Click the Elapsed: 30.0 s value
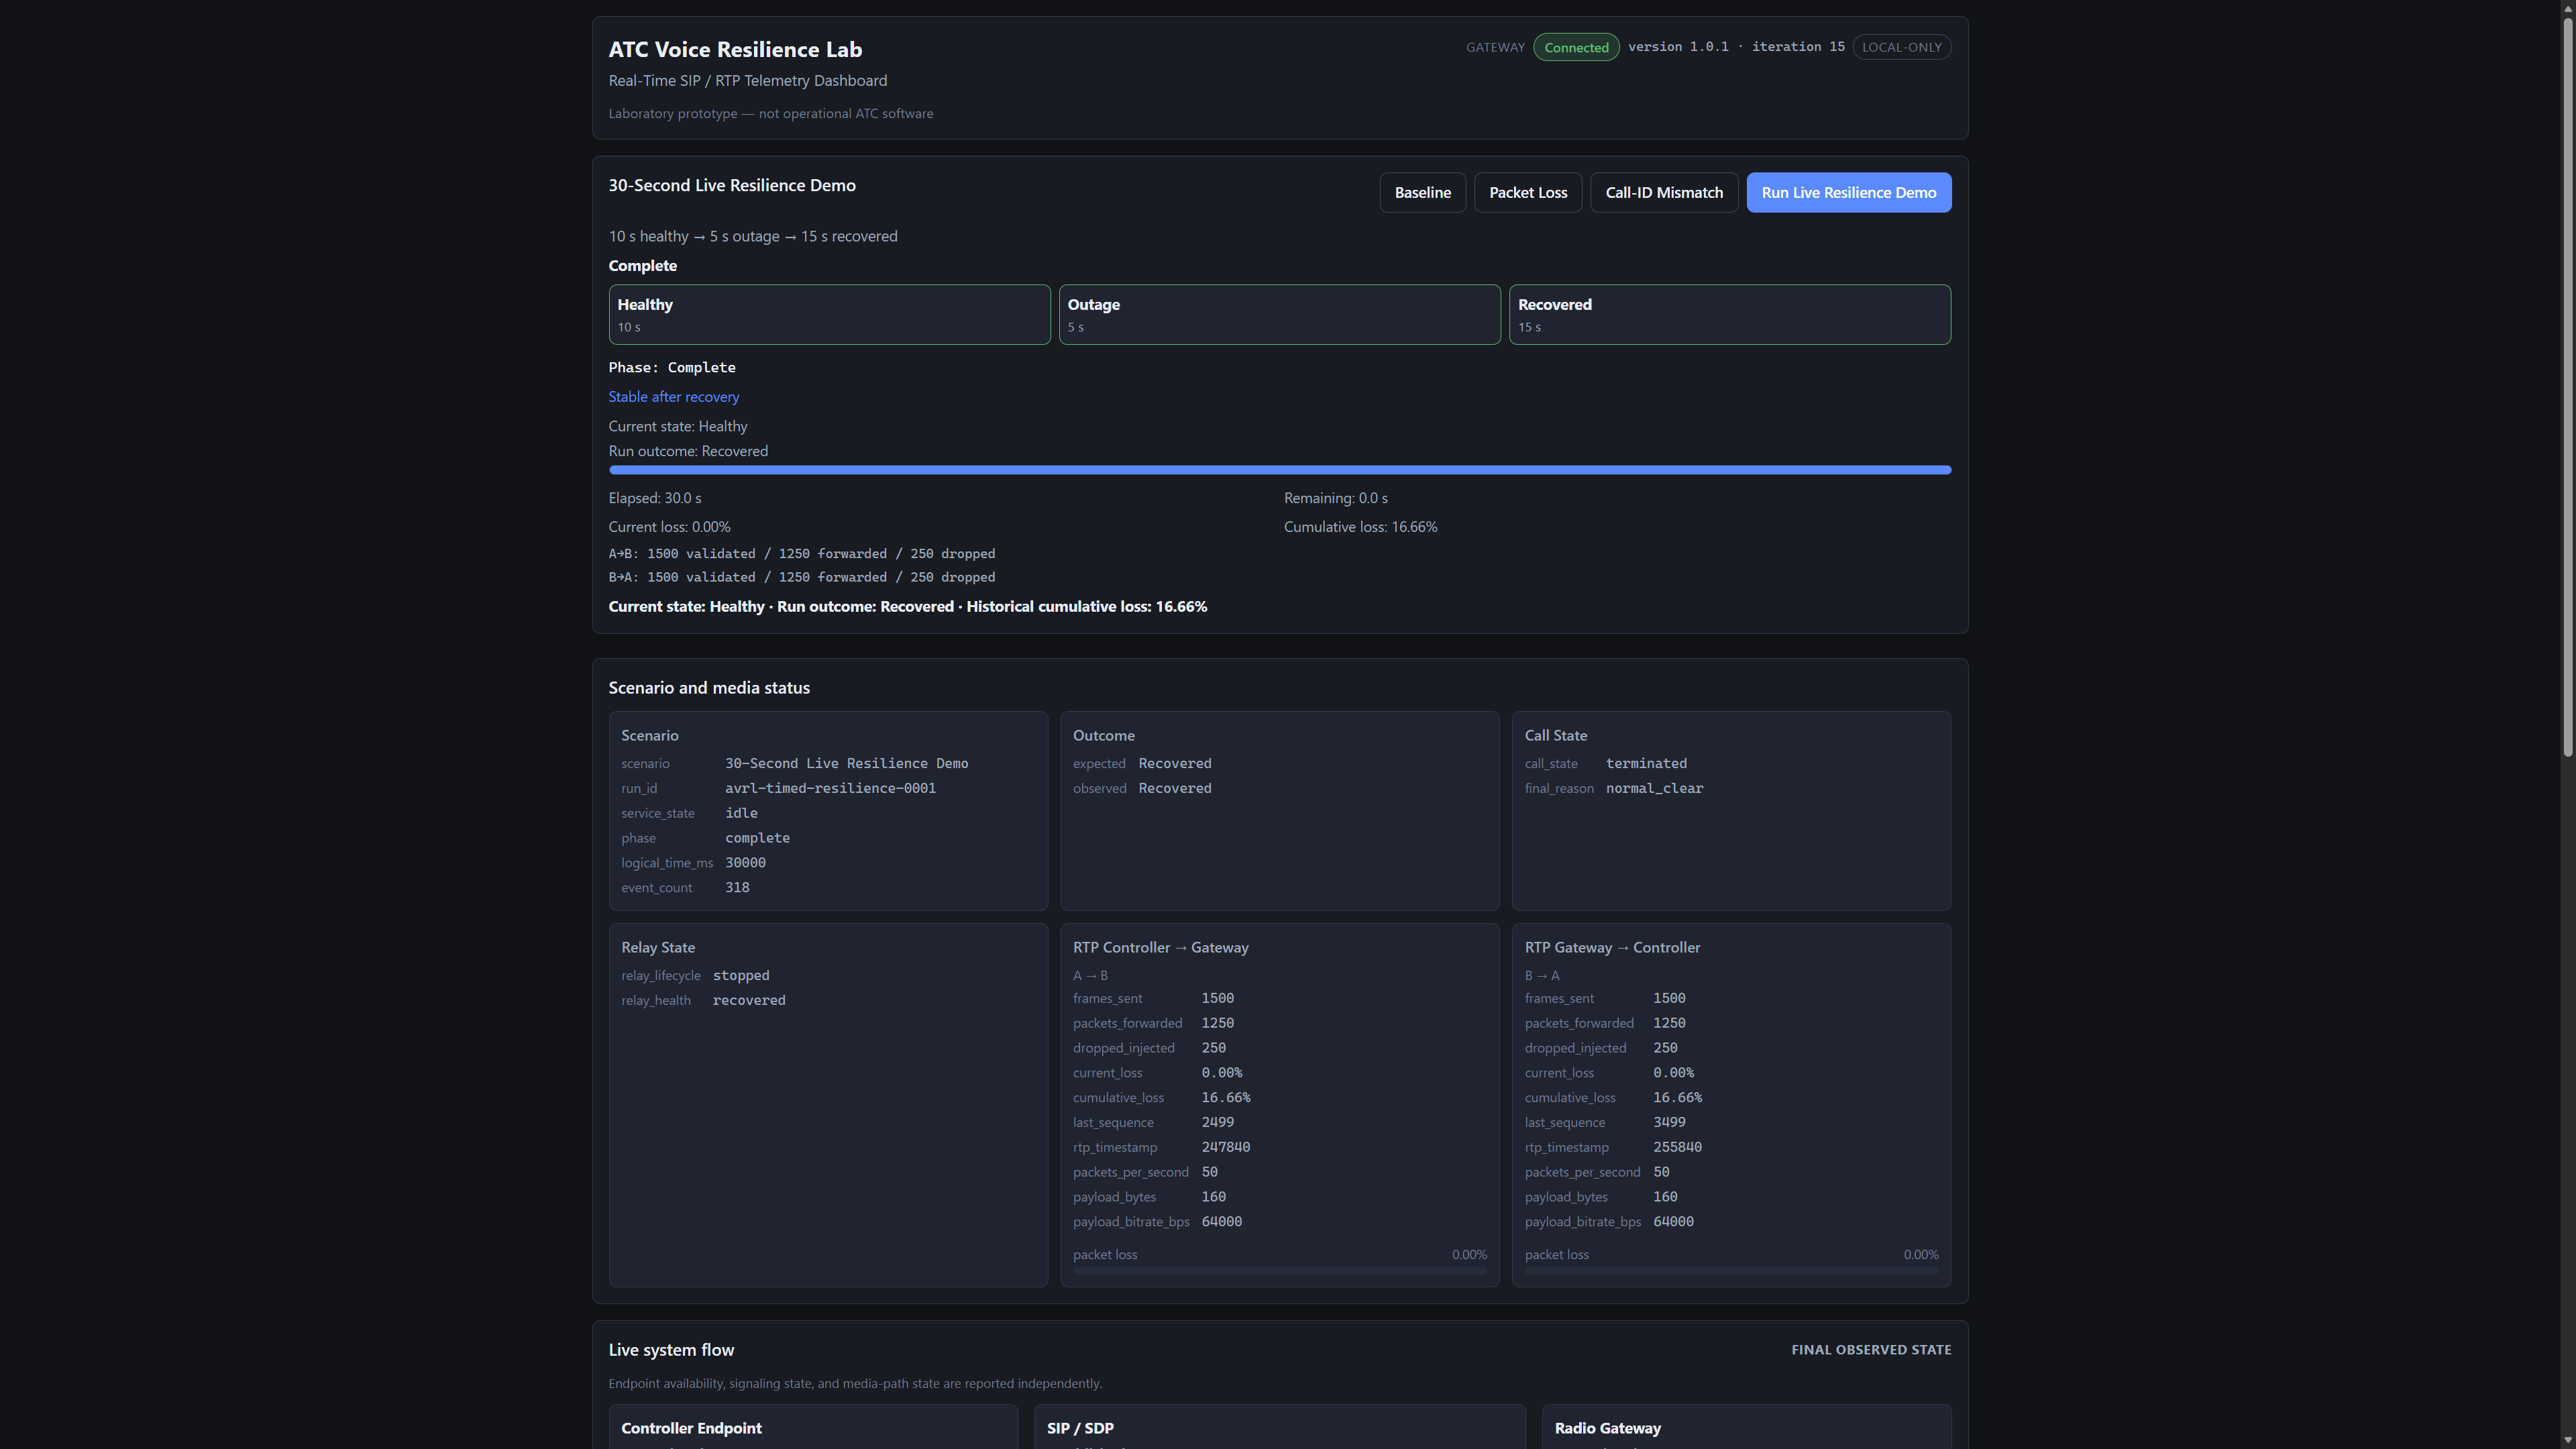Image resolution: width=2576 pixels, height=1449 pixels. tap(655, 498)
